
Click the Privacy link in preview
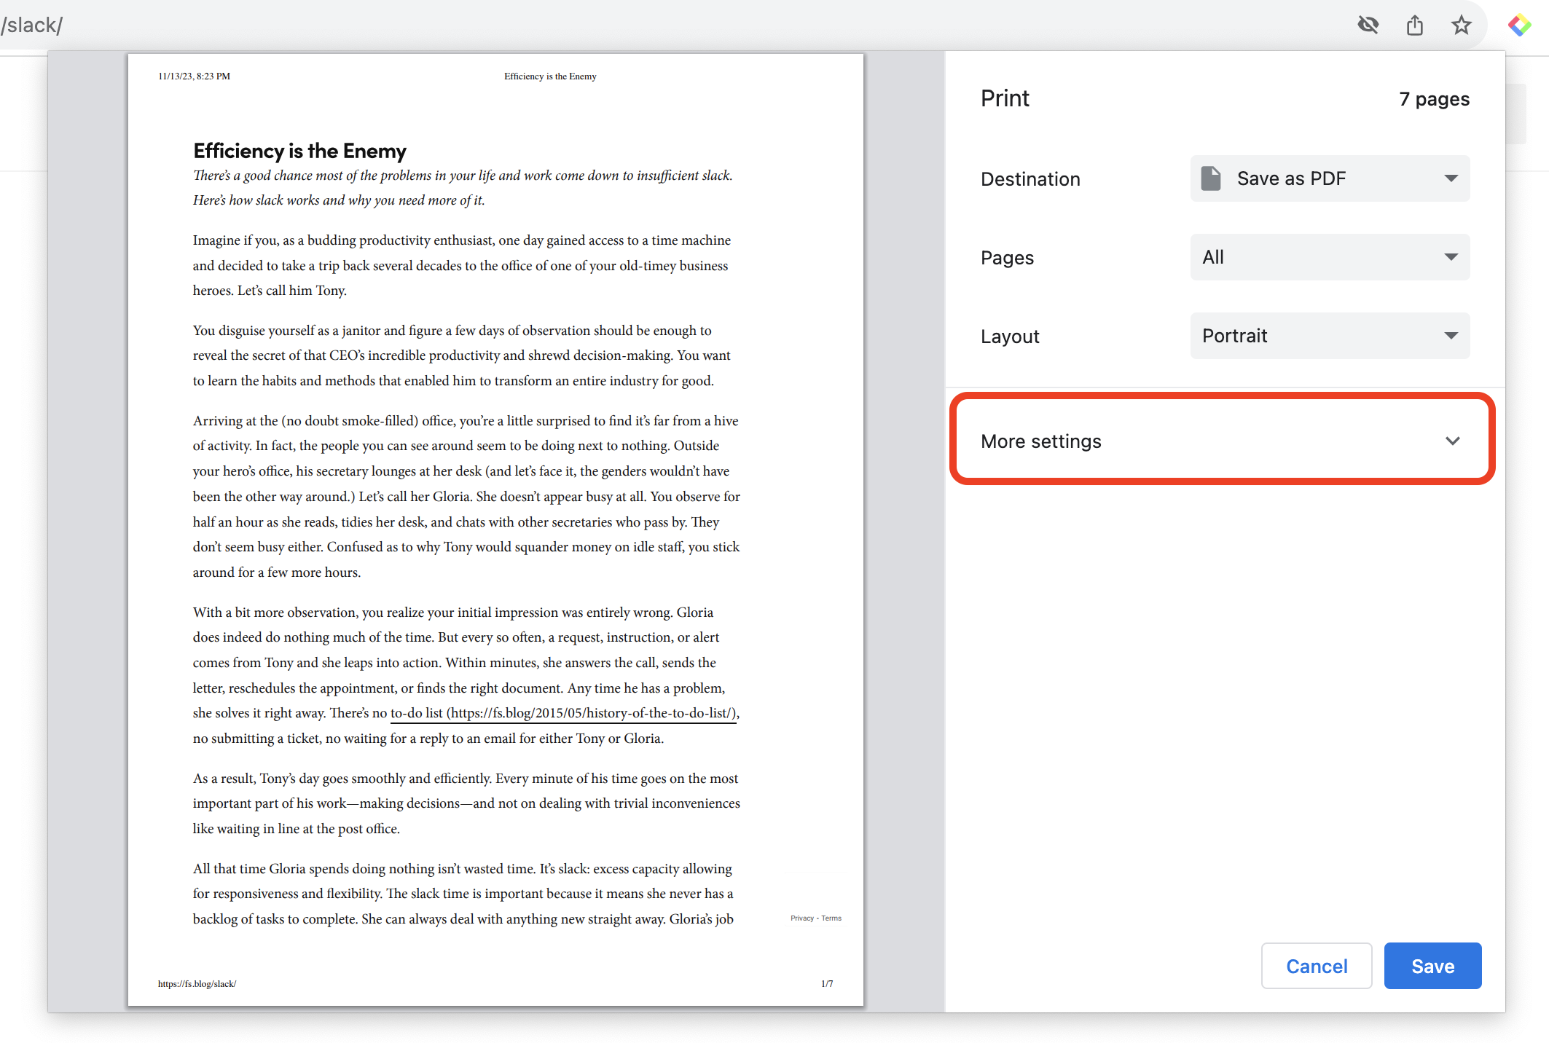point(801,918)
